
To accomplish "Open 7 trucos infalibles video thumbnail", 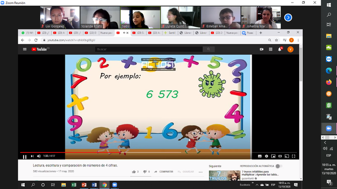I will click(225, 175).
